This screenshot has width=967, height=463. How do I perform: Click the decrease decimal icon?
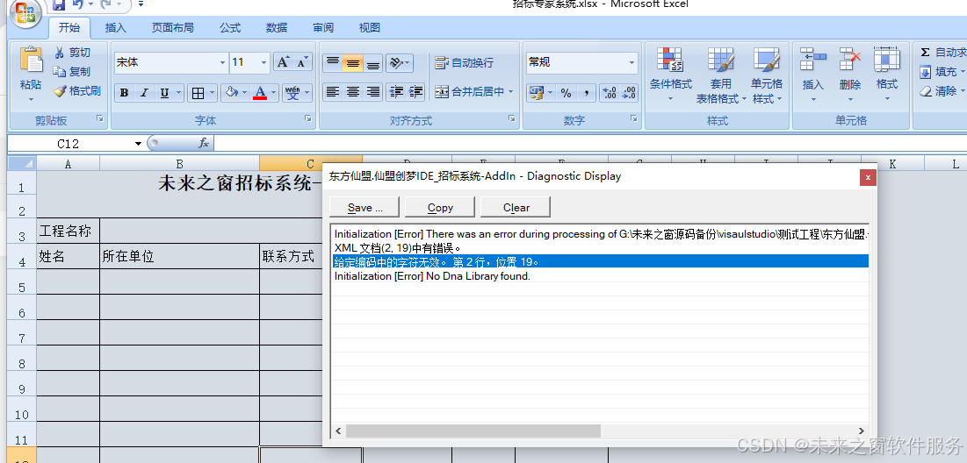coord(629,93)
